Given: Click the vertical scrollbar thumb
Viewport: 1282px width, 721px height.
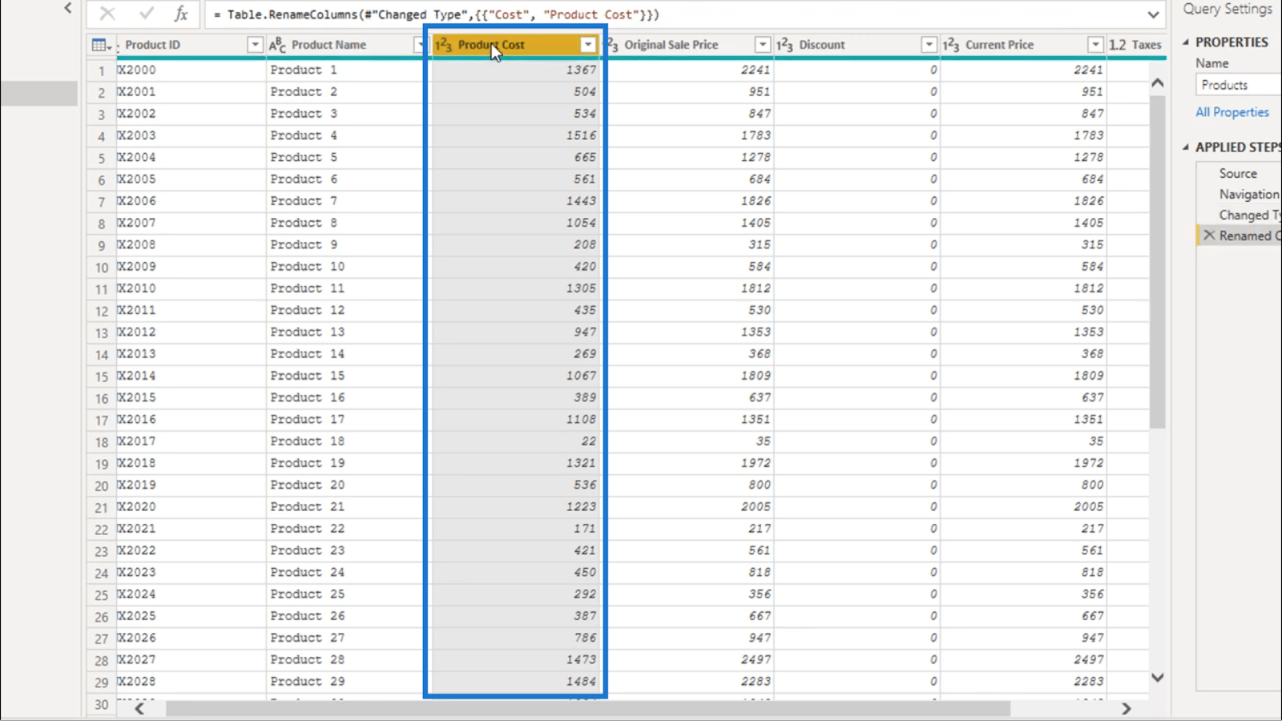Looking at the screenshot, I should click(1157, 262).
